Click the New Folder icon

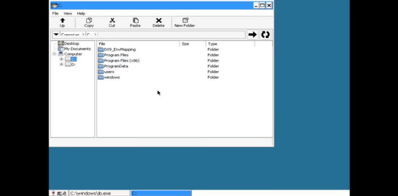[x=185, y=21]
